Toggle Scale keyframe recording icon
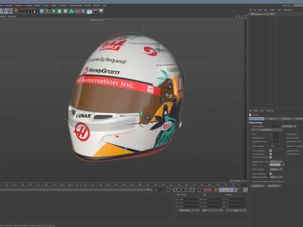This screenshot has height=227, width=303. tap(225, 190)
